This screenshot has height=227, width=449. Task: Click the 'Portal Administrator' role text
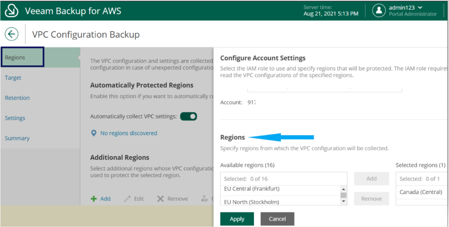point(413,14)
